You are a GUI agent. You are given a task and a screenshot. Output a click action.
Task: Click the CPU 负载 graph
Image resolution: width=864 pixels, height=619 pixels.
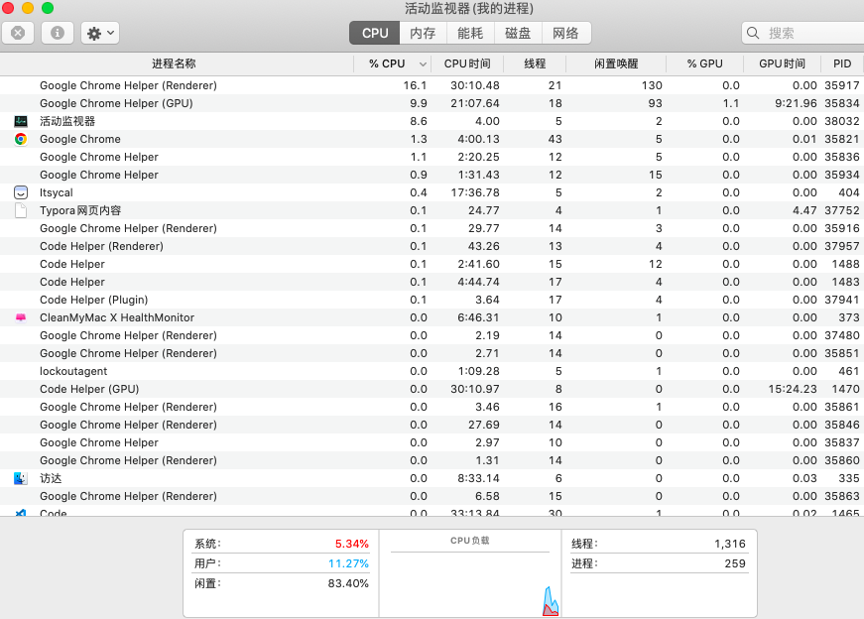click(x=470, y=580)
